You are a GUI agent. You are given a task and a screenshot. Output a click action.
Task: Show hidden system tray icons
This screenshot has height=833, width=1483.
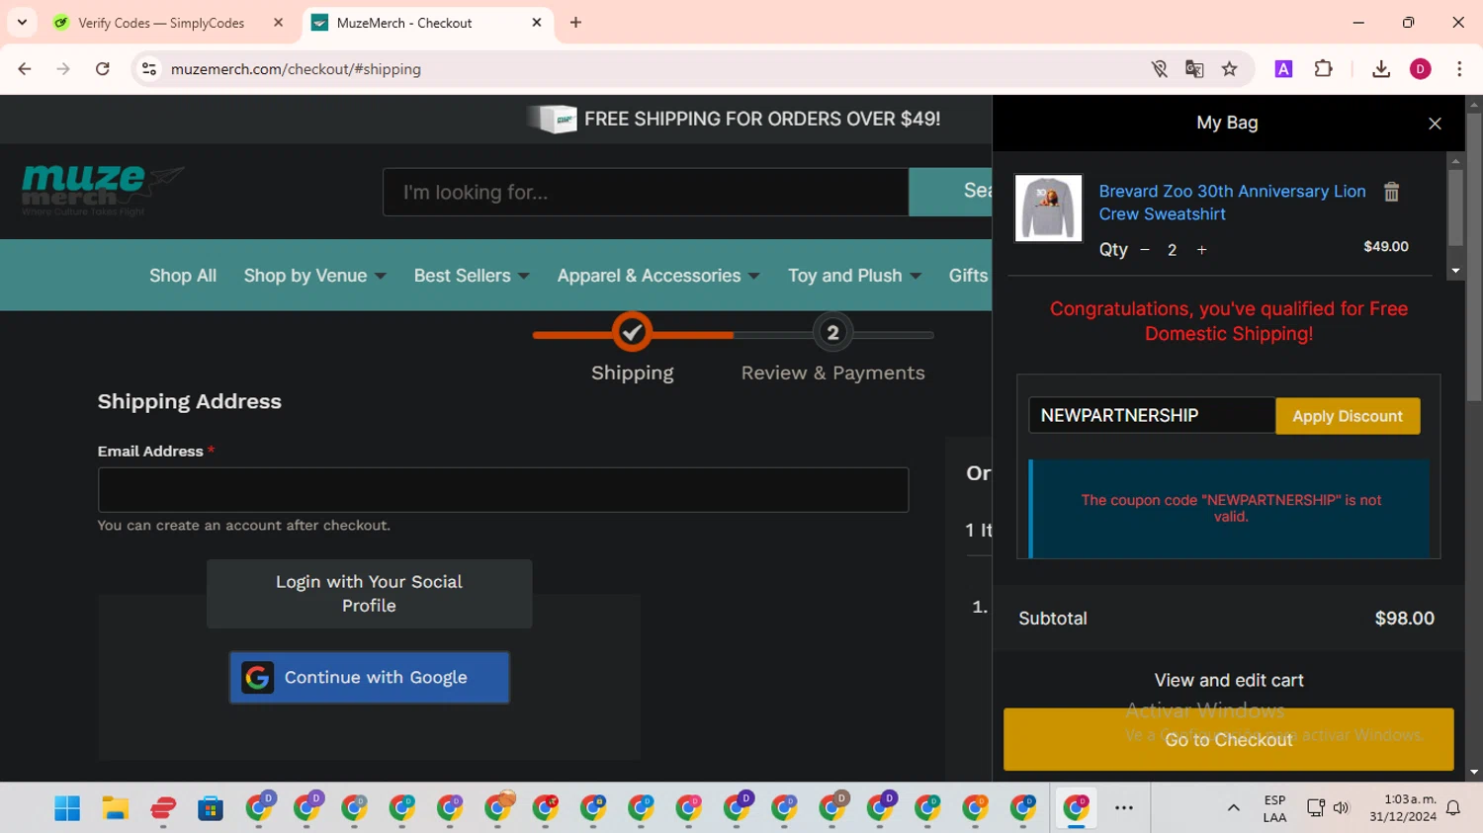click(1233, 808)
